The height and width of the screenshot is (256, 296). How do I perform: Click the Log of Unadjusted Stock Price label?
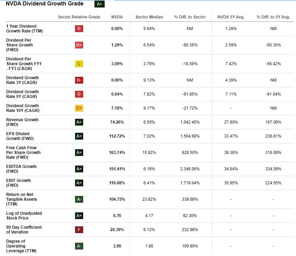coord(24,216)
